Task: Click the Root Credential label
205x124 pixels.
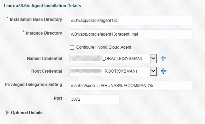Action: pos(47,71)
